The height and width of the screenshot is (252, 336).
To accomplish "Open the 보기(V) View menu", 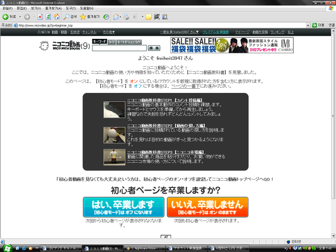I will point(36,8).
